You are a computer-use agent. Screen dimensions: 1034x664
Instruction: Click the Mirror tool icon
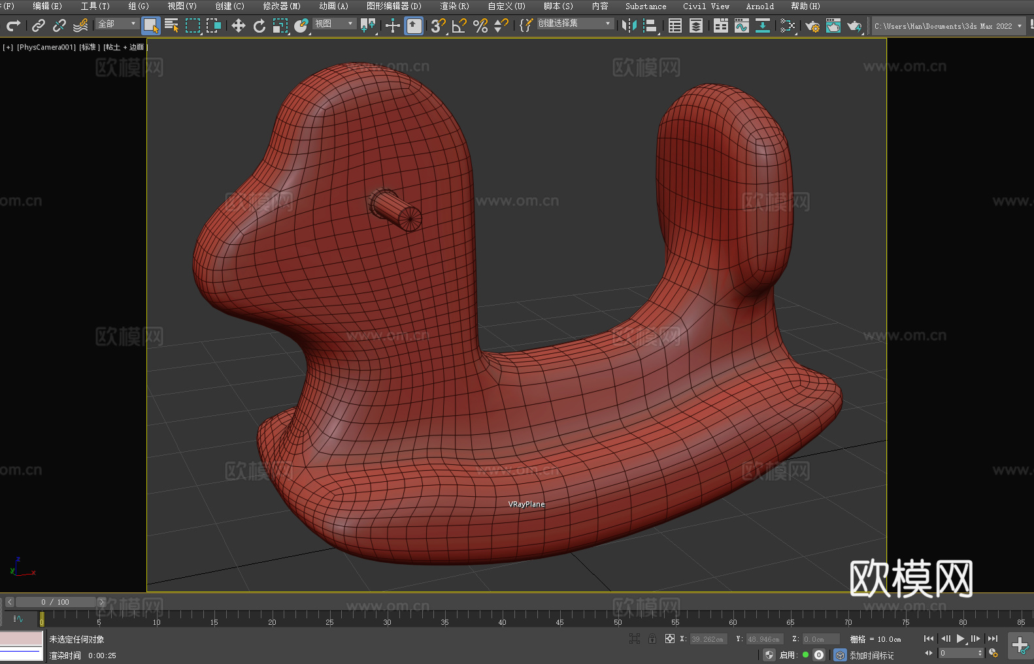click(x=629, y=25)
